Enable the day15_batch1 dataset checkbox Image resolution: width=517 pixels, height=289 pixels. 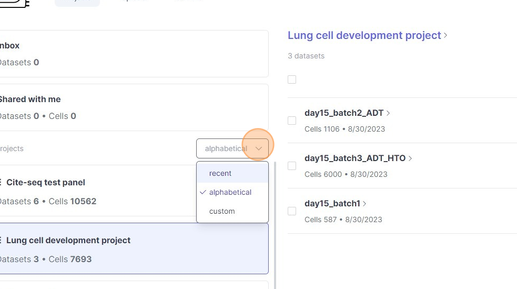tap(292, 211)
